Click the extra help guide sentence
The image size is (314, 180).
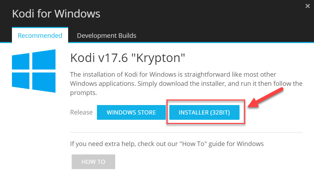[167, 144]
